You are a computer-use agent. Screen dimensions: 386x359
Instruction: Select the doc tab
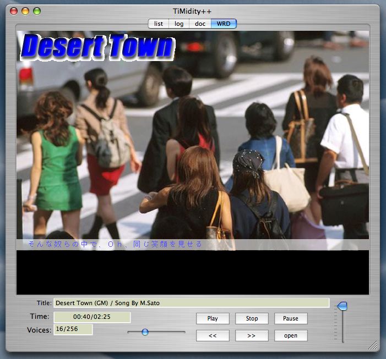pos(200,24)
